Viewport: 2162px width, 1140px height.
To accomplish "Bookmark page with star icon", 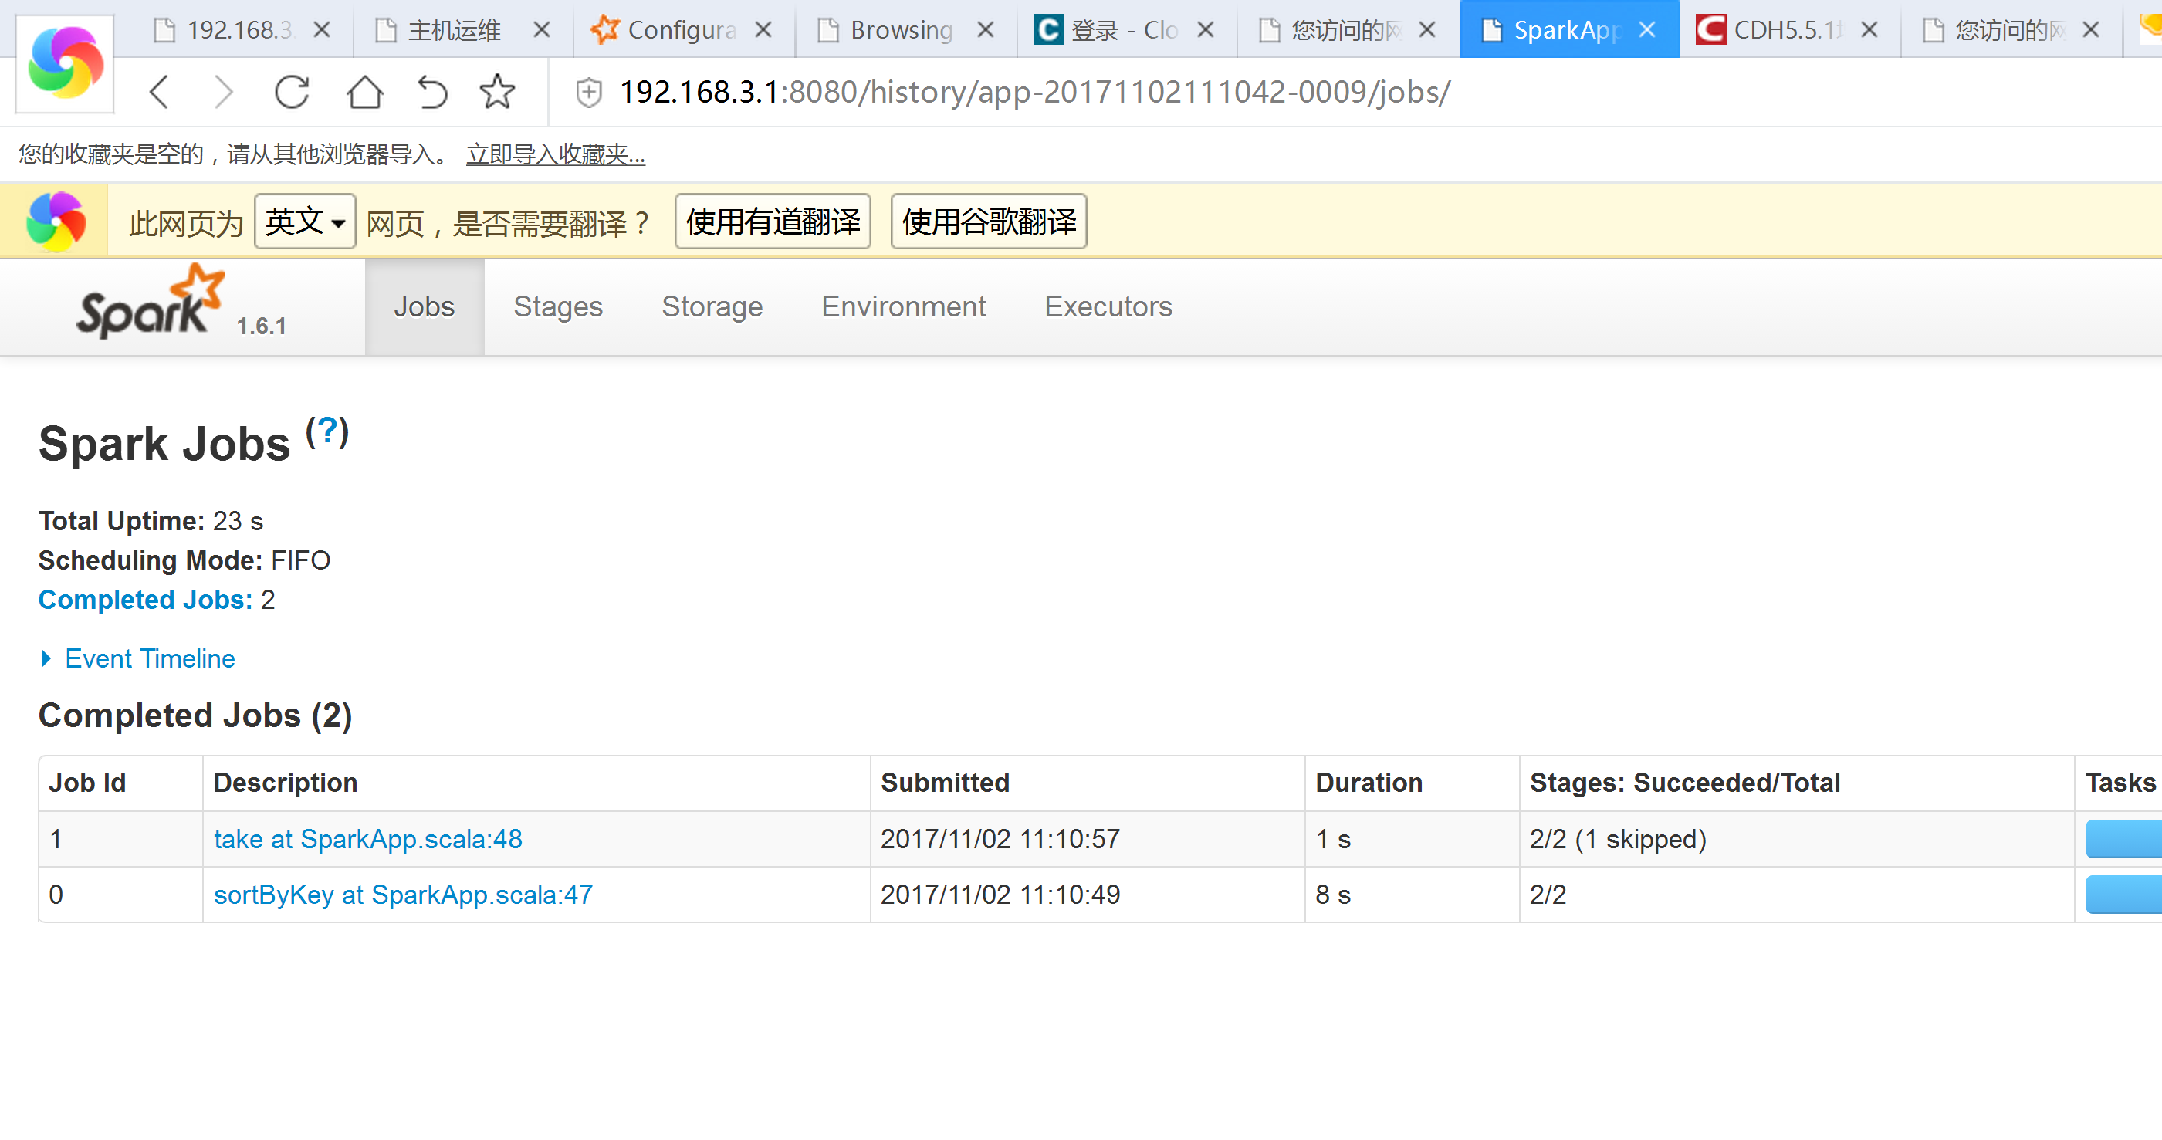I will click(x=497, y=92).
